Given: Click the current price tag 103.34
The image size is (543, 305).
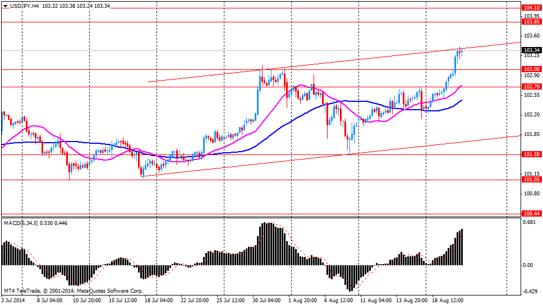Looking at the screenshot, I should tap(531, 50).
